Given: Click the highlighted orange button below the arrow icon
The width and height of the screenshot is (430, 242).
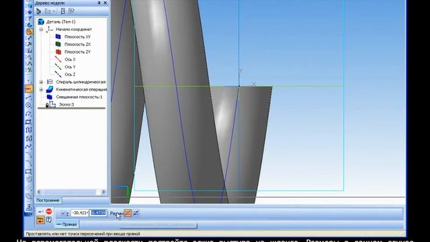Looking at the screenshot, I should 40,220.
